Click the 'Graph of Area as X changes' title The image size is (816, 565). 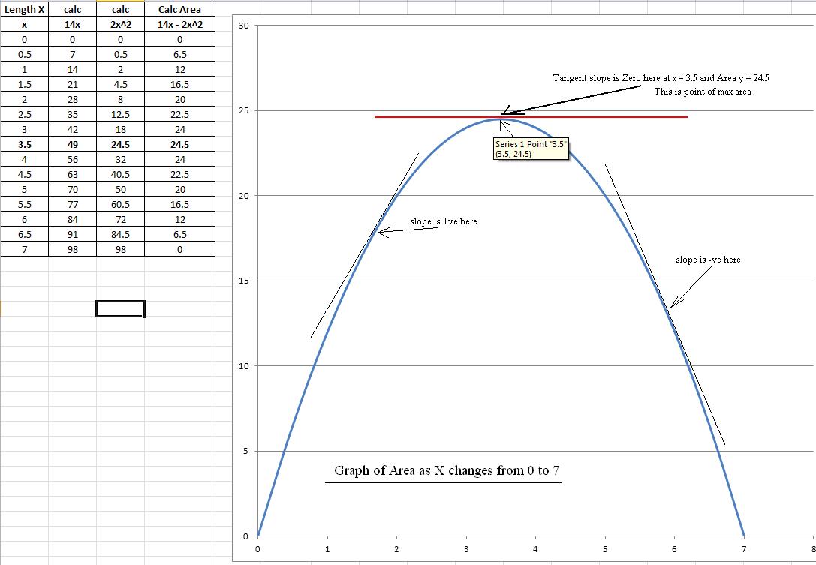click(446, 470)
